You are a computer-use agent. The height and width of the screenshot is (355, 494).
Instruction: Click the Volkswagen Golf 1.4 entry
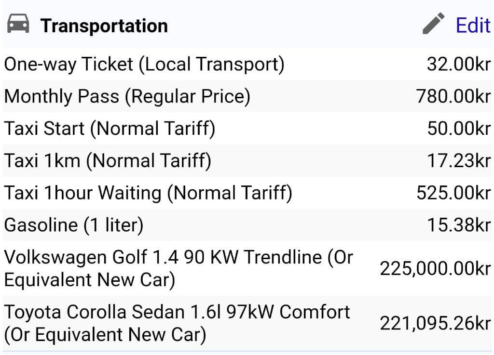[178, 268]
